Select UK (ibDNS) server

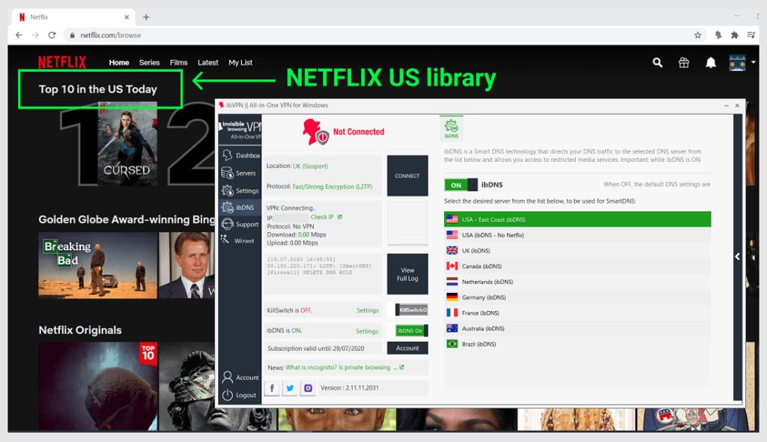[577, 251]
